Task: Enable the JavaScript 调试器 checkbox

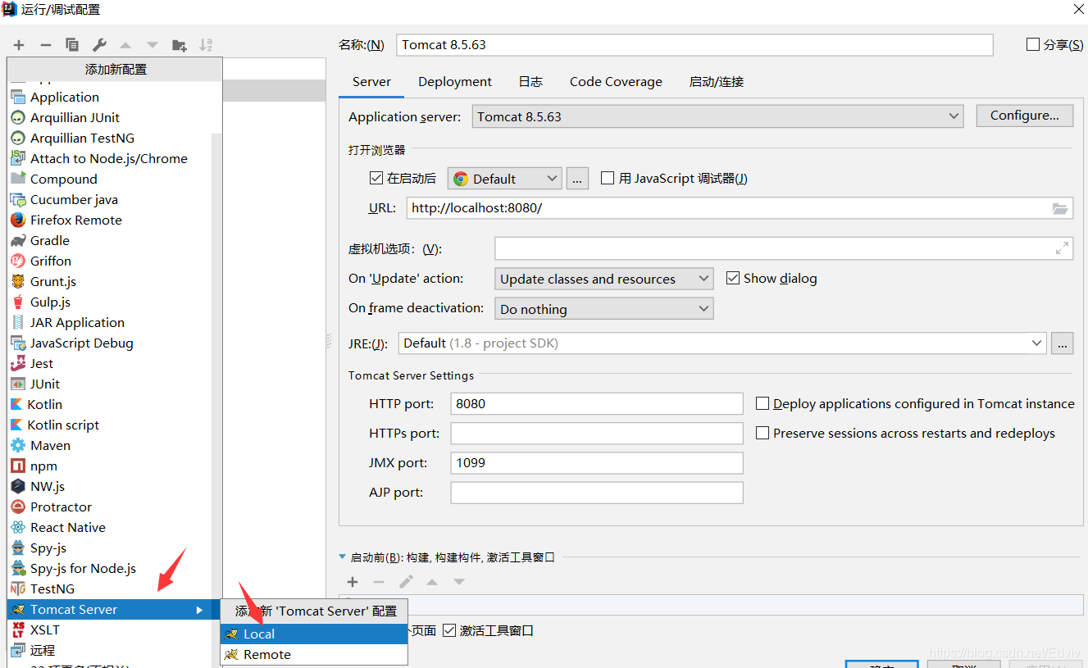Action: click(x=608, y=178)
